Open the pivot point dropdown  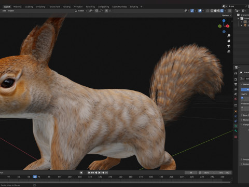pyautogui.click(x=91, y=11)
